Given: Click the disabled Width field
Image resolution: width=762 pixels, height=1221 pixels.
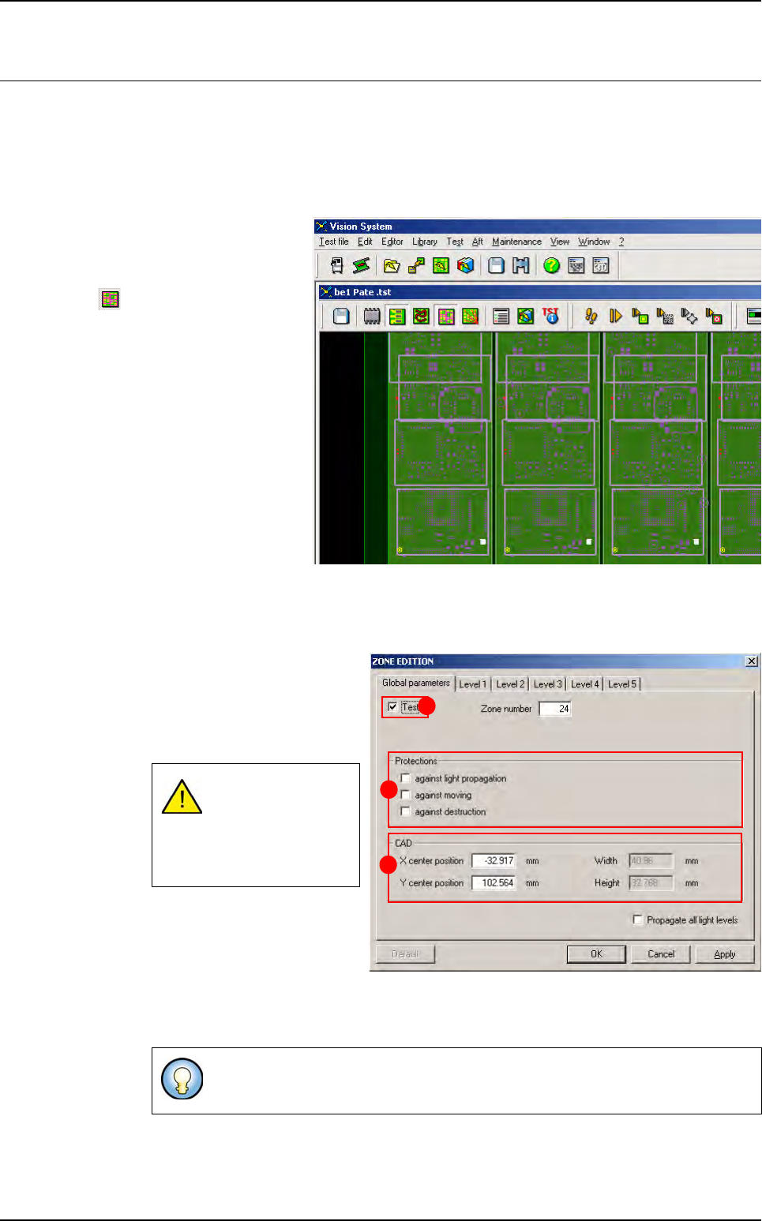Looking at the screenshot, I should point(651,860).
